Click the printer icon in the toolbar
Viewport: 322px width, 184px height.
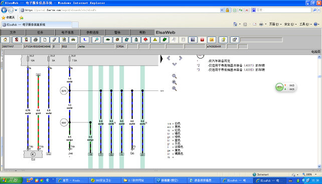(36, 39)
